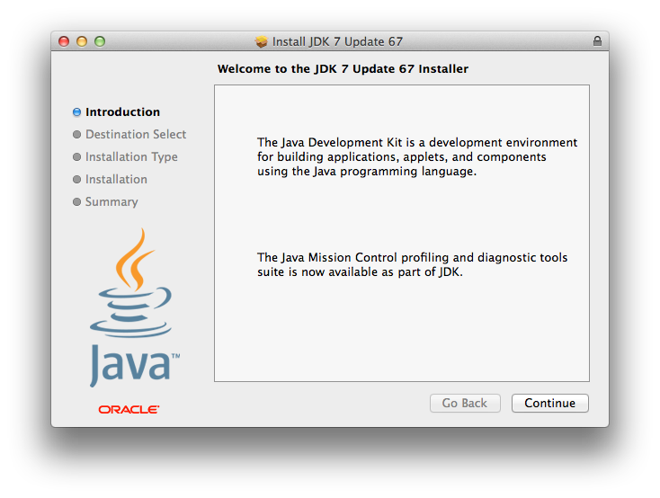Minimize the installer with the yellow button
Screen dimensions: 660x498
(82, 41)
